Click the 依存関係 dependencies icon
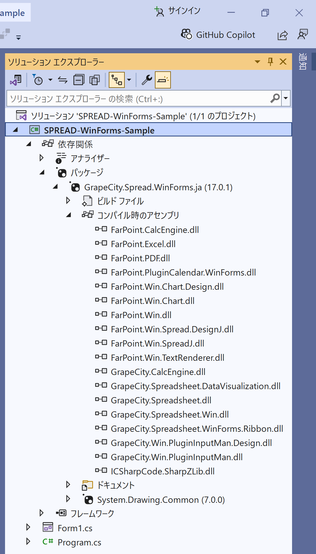The image size is (316, 554). pos(48,144)
